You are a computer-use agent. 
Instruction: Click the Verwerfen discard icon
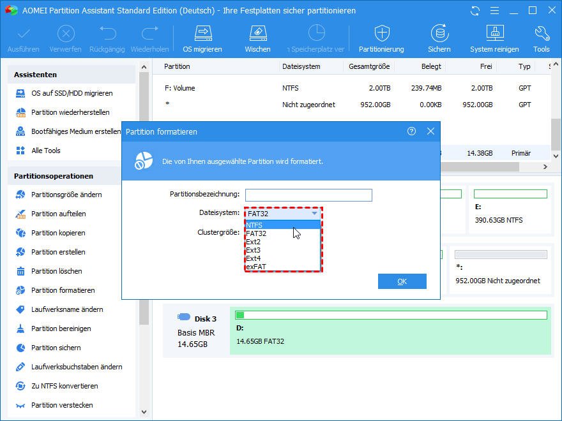click(x=66, y=34)
